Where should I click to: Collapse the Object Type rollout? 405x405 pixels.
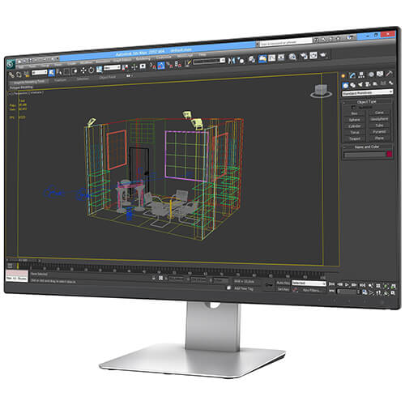coord(366,102)
